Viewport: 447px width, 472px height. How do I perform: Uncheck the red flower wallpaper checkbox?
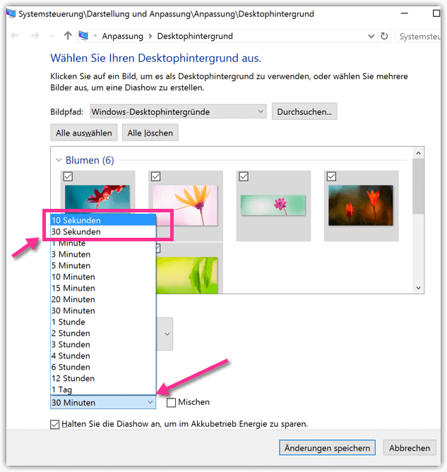(x=68, y=176)
